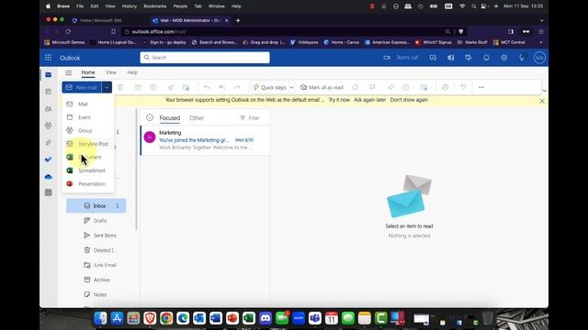The image size is (588, 330).
Task: Choose Spreadsheet from New menu
Action: coord(88,170)
